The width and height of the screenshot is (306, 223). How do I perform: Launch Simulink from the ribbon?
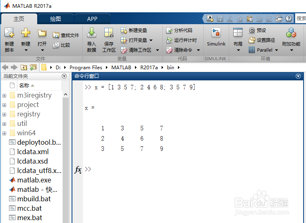click(216, 37)
